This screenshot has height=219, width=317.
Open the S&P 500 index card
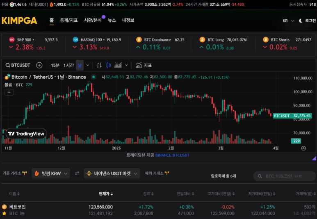[x=33, y=44]
